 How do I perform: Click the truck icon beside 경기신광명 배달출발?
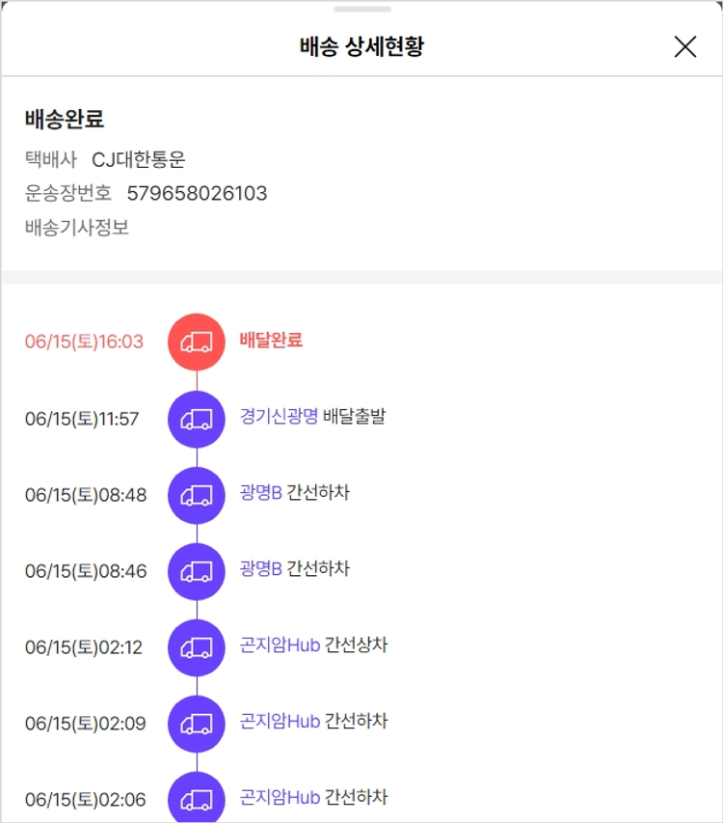pos(197,419)
